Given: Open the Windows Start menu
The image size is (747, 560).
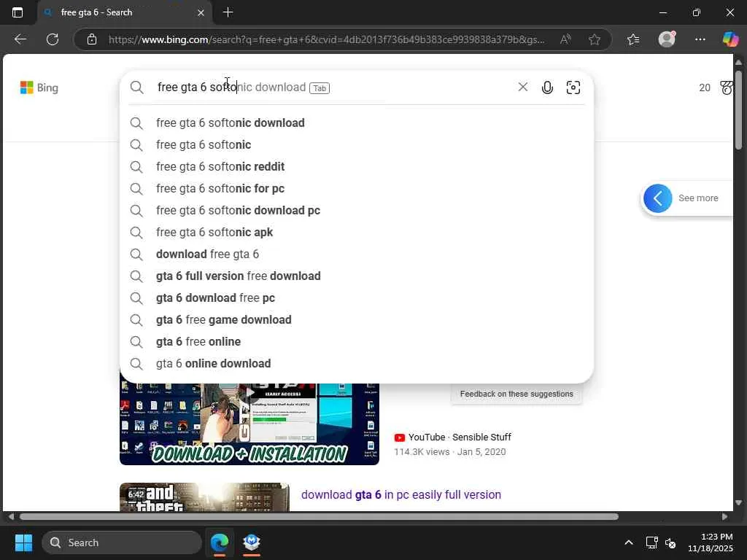Looking at the screenshot, I should point(23,542).
